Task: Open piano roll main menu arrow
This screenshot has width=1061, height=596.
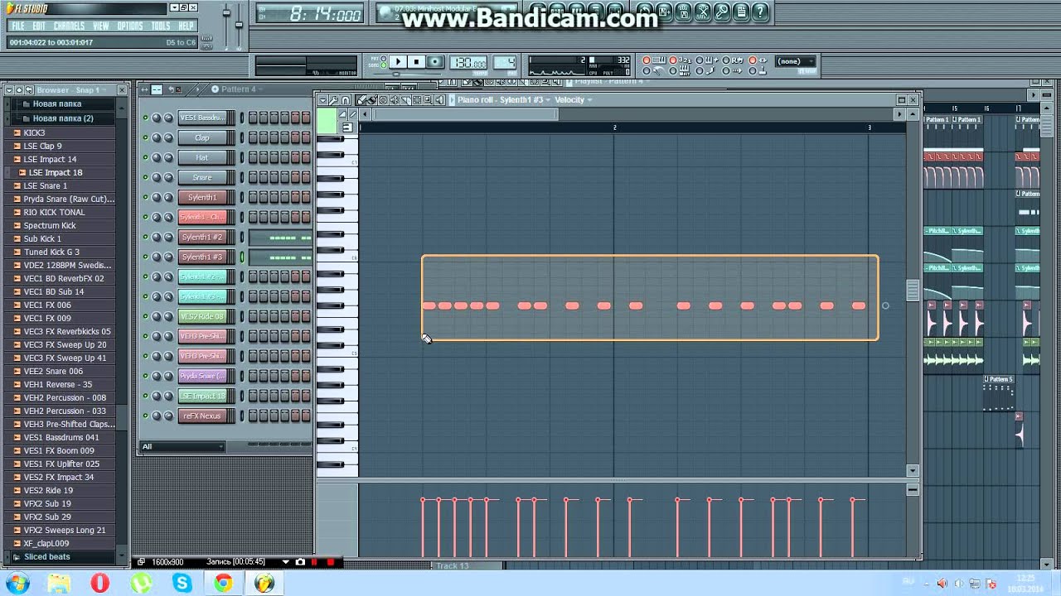Action: click(x=323, y=100)
